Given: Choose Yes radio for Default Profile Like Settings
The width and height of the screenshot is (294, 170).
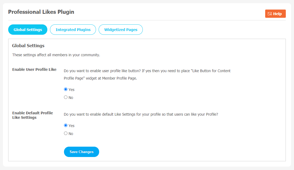Looking at the screenshot, I should [66, 125].
